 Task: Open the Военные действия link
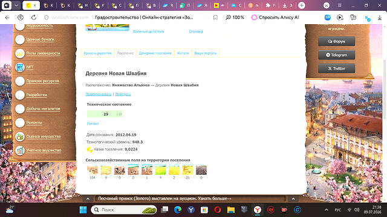tap(148, 31)
